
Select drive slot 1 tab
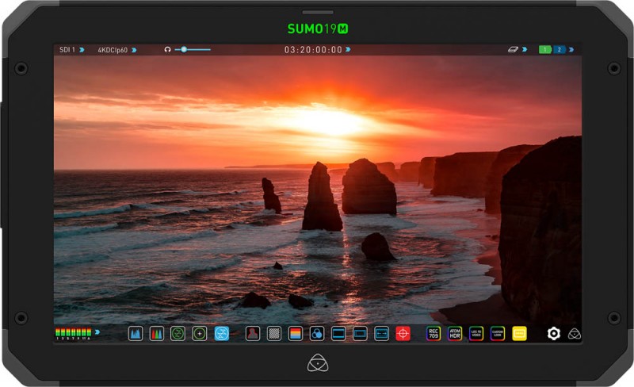pyautogui.click(x=545, y=50)
